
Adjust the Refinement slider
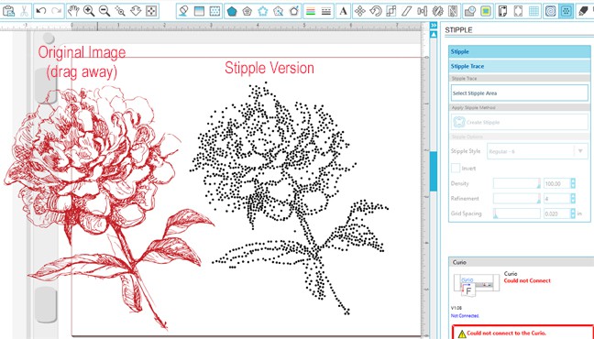517,199
